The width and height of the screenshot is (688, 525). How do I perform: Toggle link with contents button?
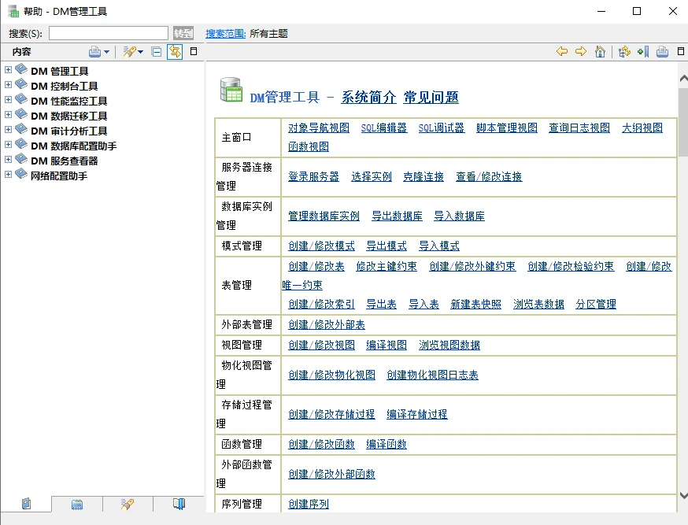175,52
